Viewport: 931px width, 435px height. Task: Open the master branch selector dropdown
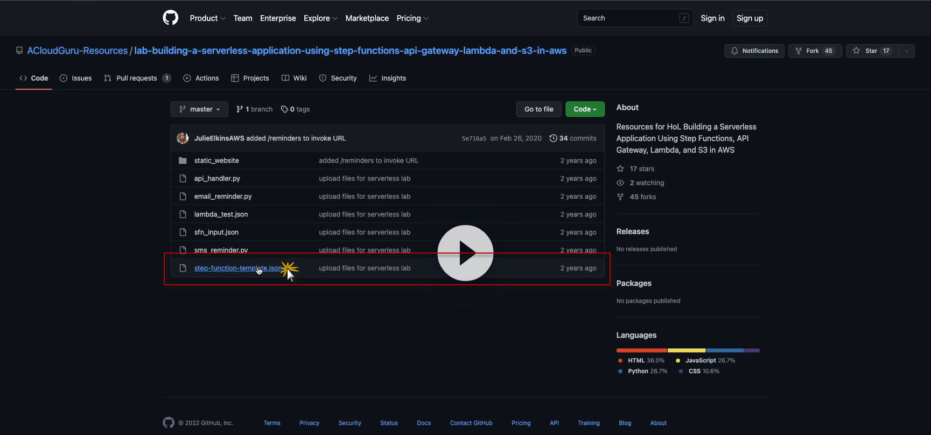199,109
